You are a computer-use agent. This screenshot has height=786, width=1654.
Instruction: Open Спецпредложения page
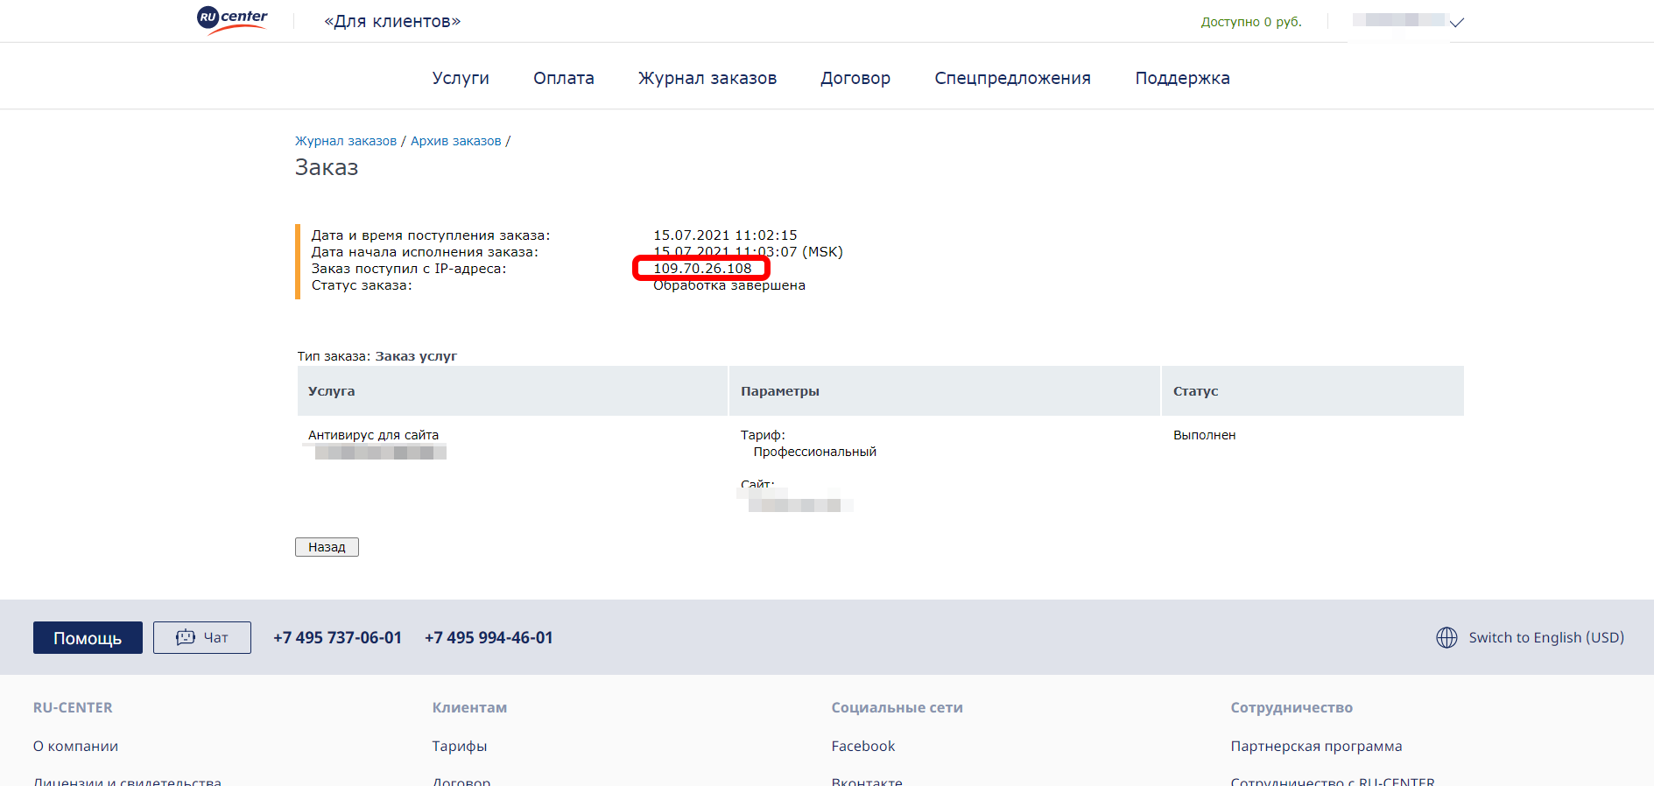point(1012,78)
